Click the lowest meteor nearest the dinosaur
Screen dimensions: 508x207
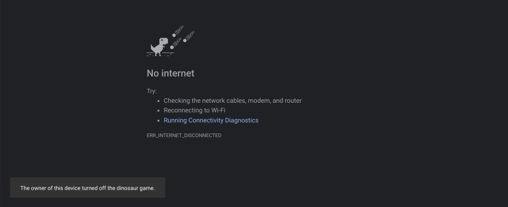click(172, 47)
